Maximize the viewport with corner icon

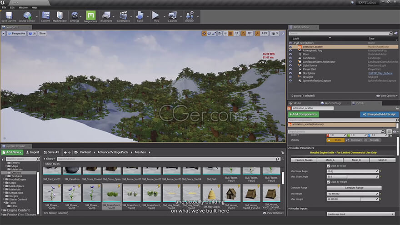click(x=283, y=34)
